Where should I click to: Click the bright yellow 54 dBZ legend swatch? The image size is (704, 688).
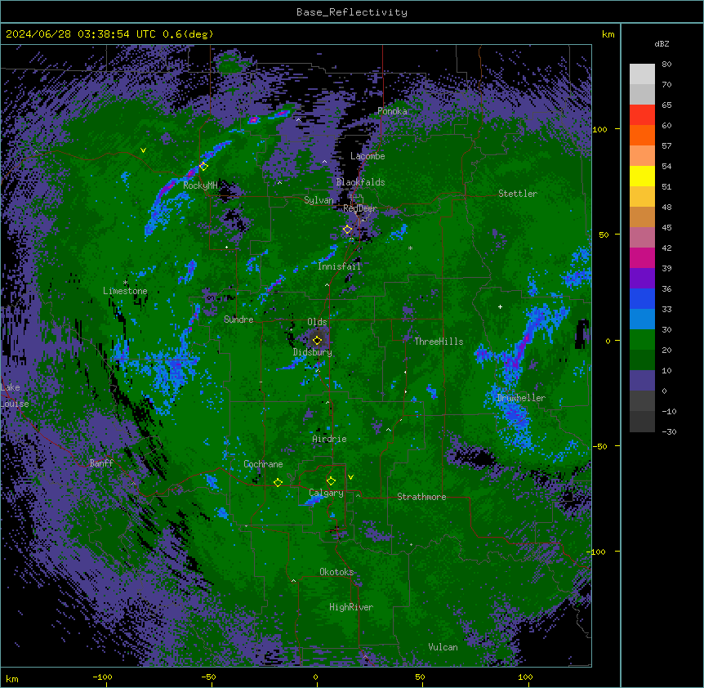(642, 176)
